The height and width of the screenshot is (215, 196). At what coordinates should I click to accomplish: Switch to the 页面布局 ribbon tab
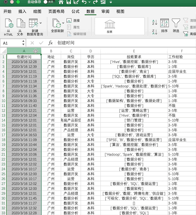(56, 11)
